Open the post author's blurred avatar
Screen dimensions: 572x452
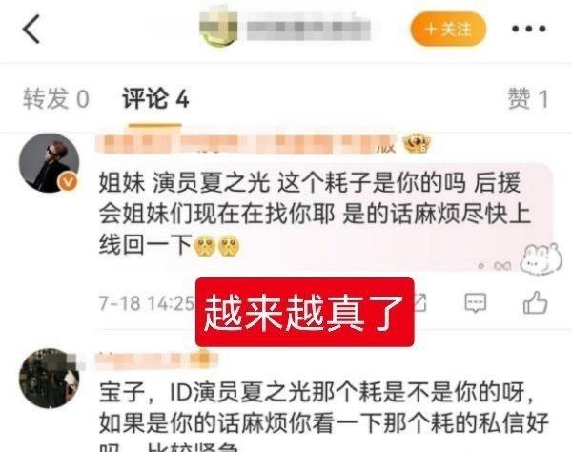click(x=217, y=29)
